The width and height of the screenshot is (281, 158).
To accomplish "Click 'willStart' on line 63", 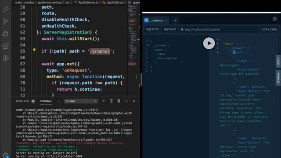I will pos(81,39).
